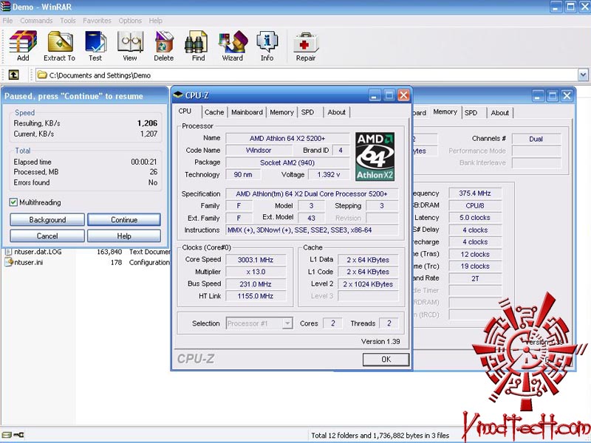Click the Core Speed 3003.1 MHz value

(x=256, y=260)
